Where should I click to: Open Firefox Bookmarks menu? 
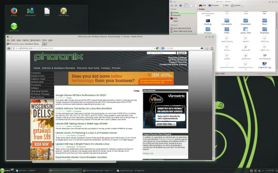pos(35,40)
